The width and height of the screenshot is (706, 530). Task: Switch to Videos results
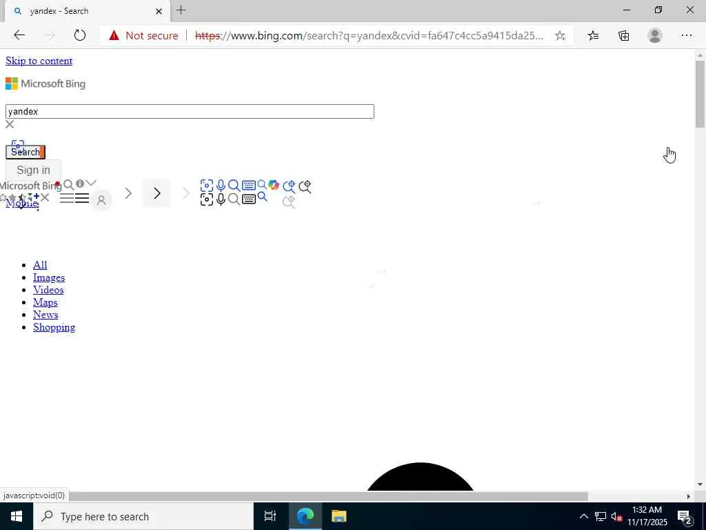pyautogui.click(x=48, y=290)
